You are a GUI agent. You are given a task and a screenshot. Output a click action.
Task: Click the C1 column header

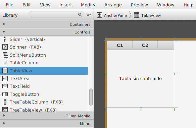(120, 45)
